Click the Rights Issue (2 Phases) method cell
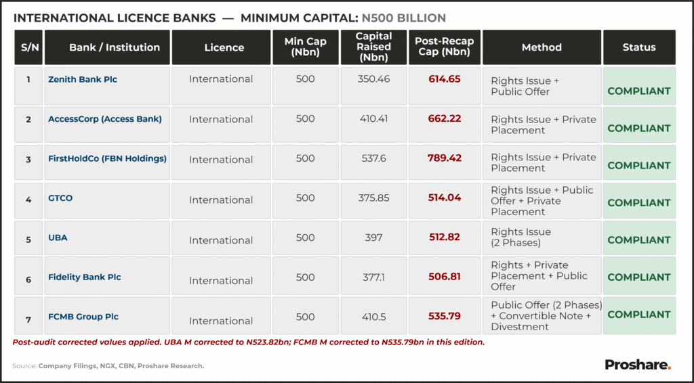Image resolution: width=694 pixels, height=383 pixels. (520, 237)
